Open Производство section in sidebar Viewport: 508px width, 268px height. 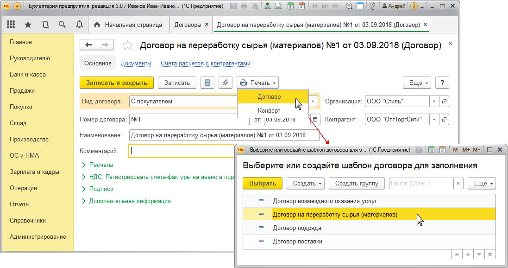[29, 139]
